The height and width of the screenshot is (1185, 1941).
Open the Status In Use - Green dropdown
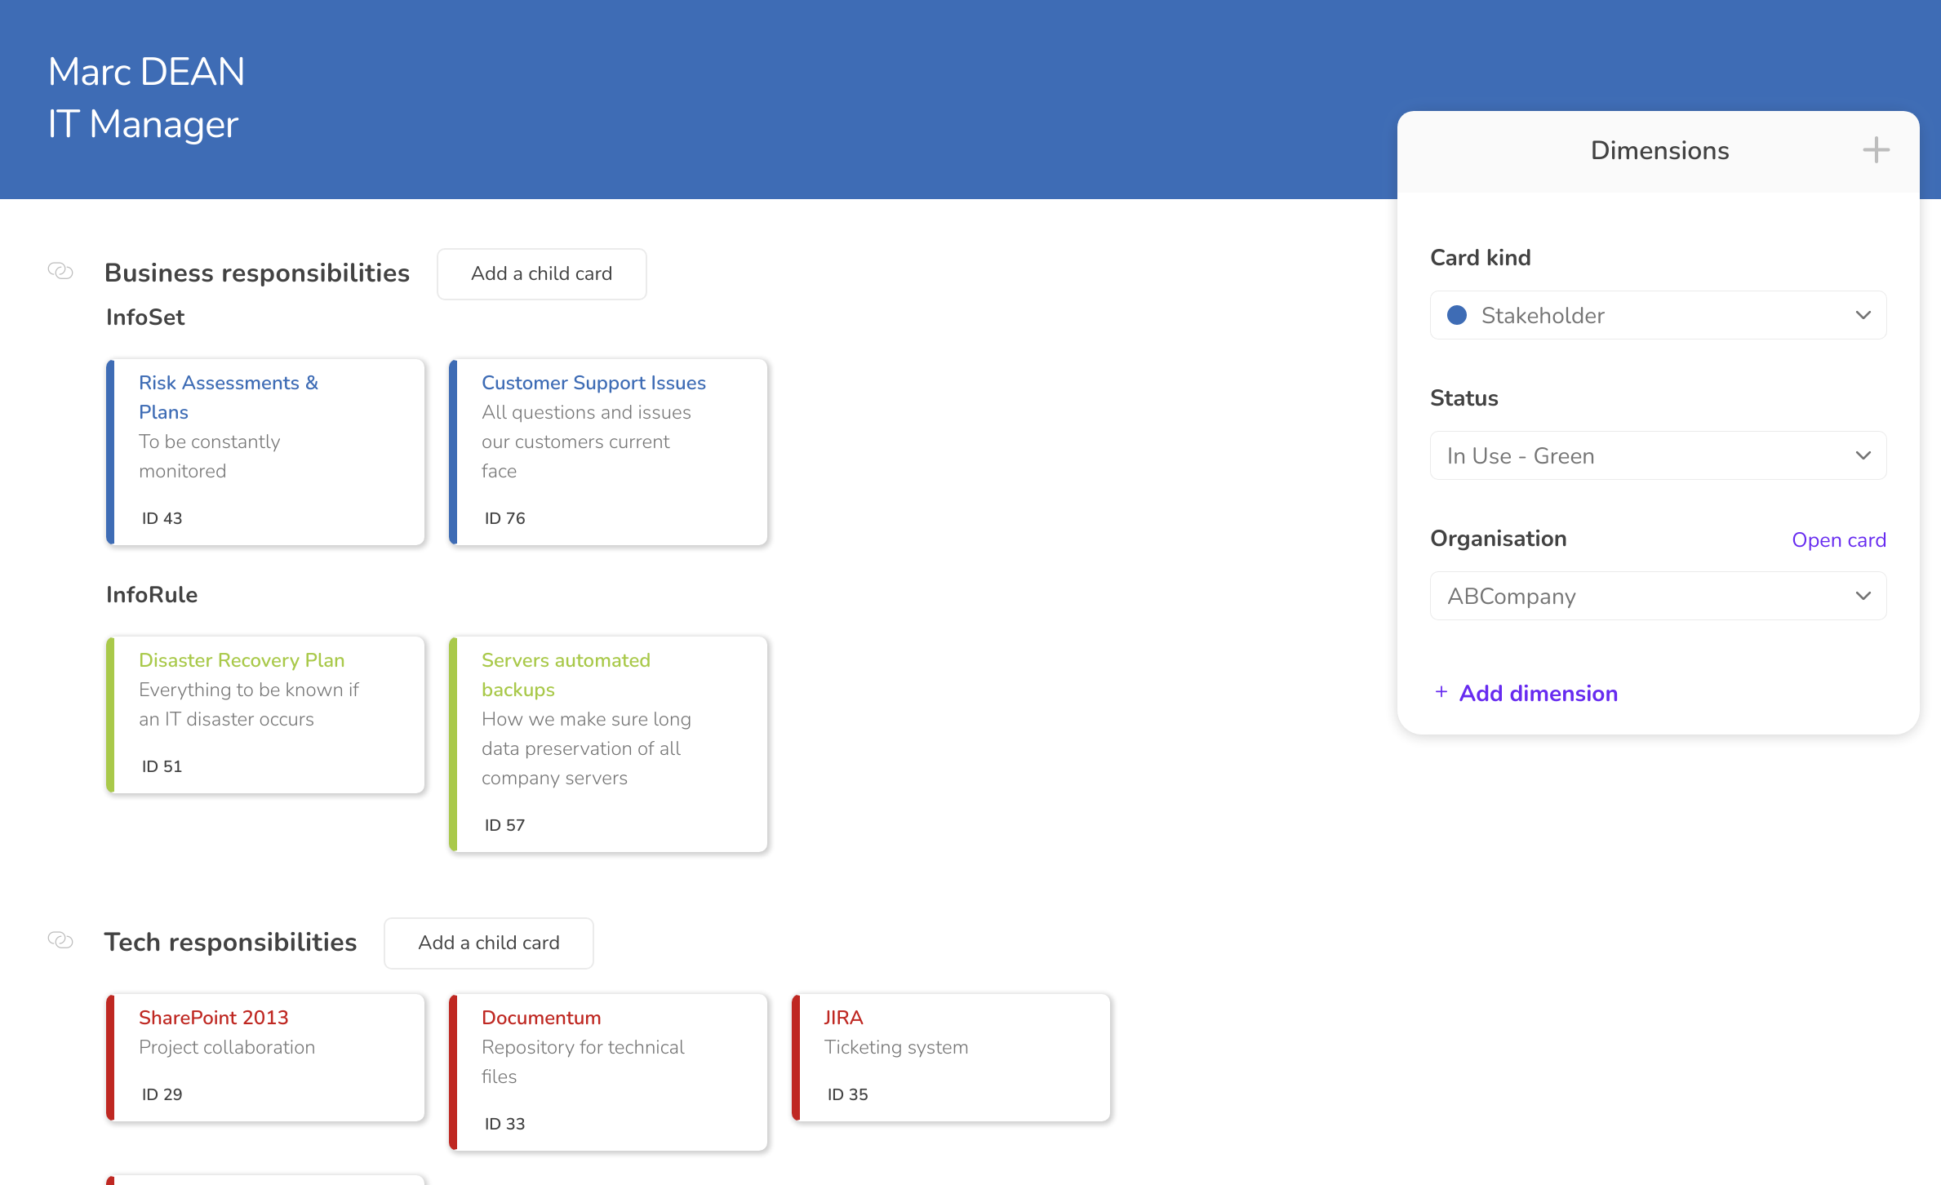(1863, 455)
